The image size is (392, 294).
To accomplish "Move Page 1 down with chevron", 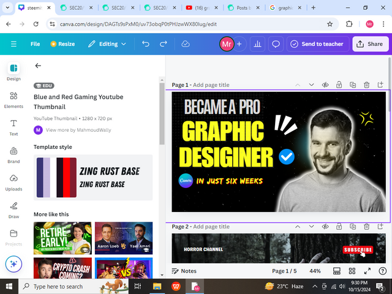I will coord(311,85).
